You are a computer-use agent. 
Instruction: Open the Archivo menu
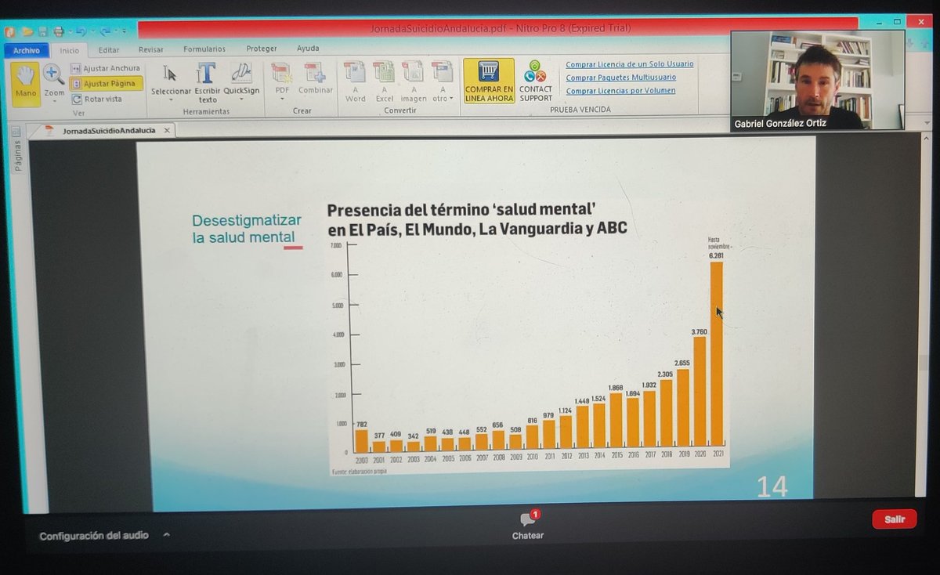pos(27,50)
